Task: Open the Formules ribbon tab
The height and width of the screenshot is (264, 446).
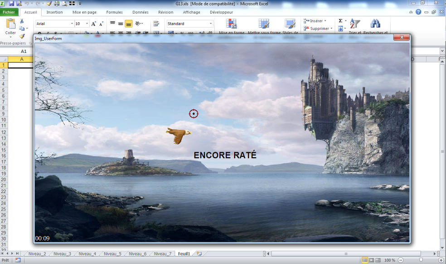Action: pyautogui.click(x=114, y=12)
